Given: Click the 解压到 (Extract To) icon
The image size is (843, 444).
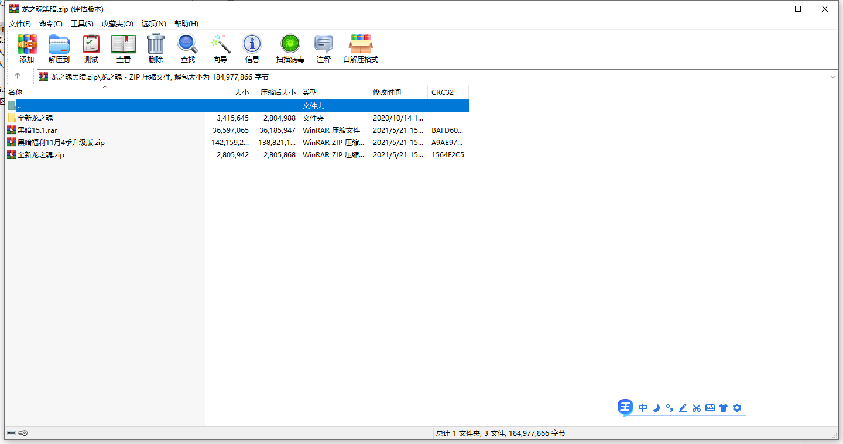Looking at the screenshot, I should (x=59, y=48).
